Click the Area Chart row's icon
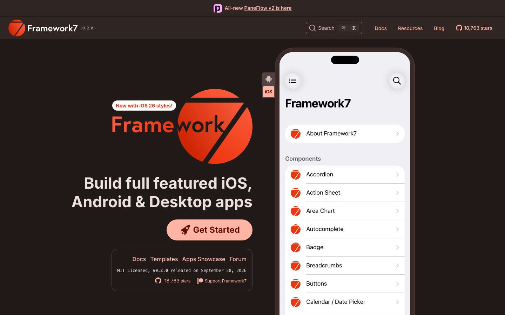 click(296, 211)
